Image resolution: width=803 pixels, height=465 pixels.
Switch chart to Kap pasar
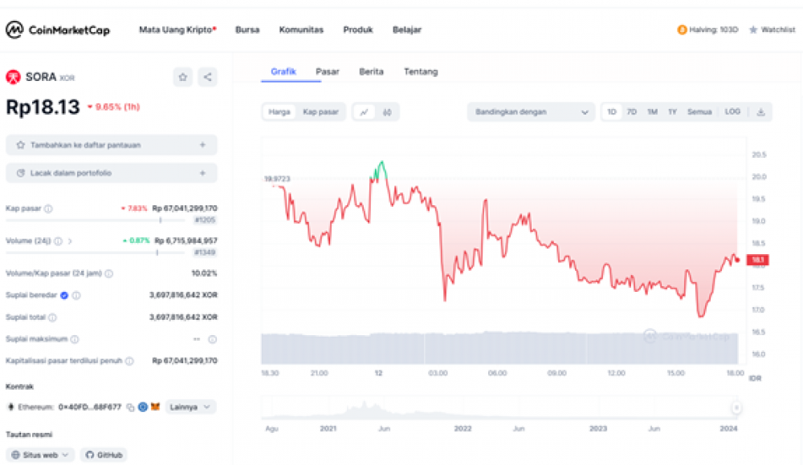coord(320,112)
